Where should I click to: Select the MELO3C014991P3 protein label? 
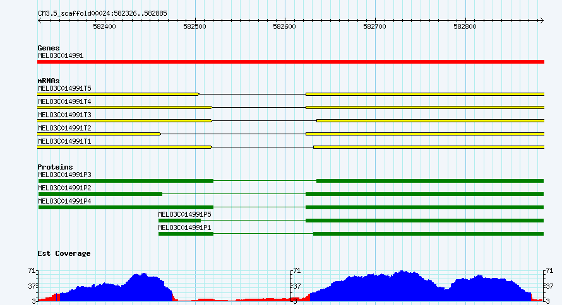[x=64, y=175]
